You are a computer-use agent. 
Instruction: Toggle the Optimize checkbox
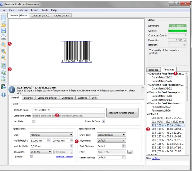[32, 156]
